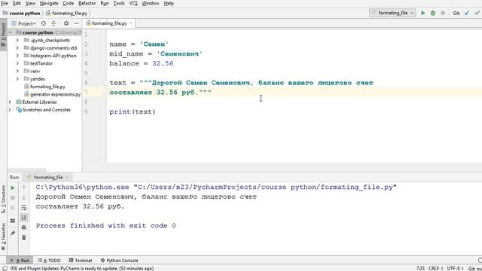Run formating_file with green play button
This screenshot has width=482, height=271.
point(423,13)
